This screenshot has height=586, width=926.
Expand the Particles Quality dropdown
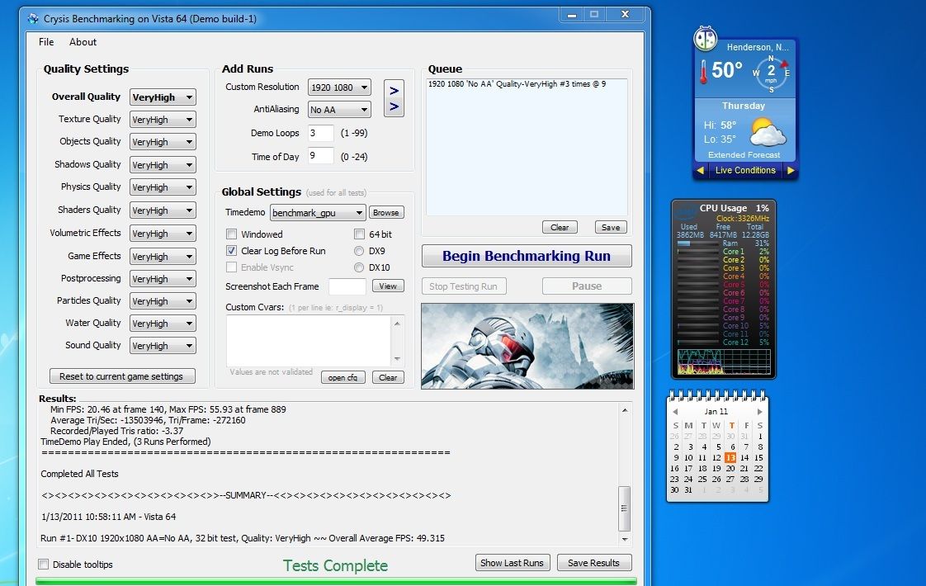click(x=163, y=301)
